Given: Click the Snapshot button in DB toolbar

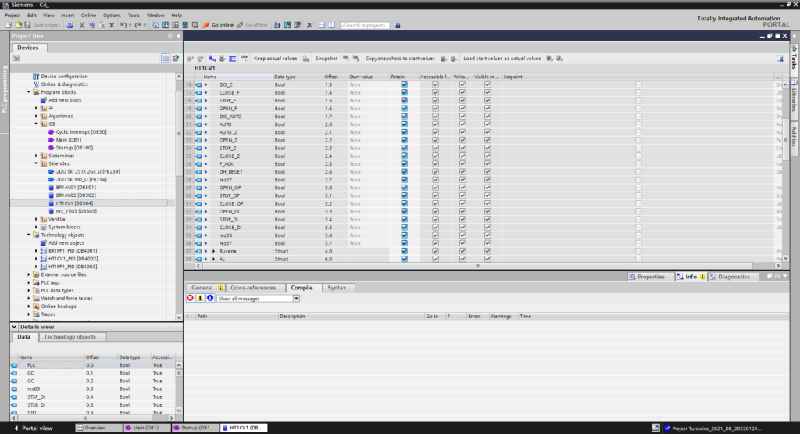Looking at the screenshot, I should [327, 58].
